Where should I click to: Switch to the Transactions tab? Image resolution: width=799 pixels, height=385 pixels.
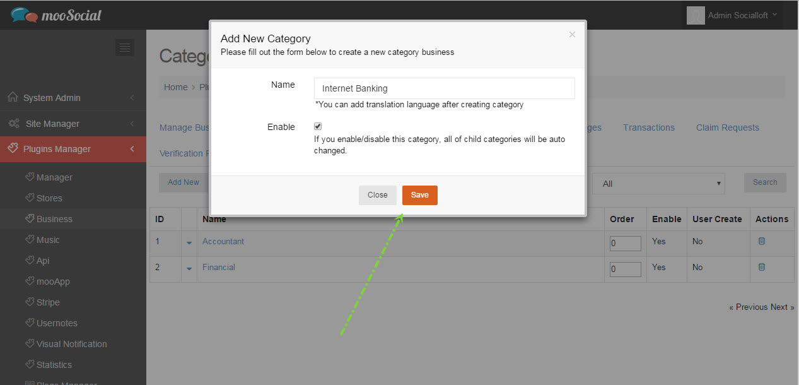649,127
